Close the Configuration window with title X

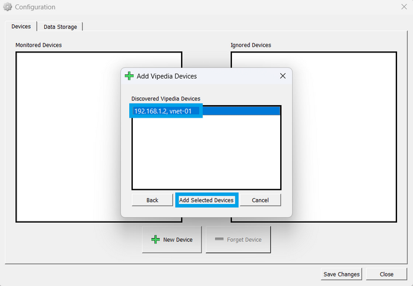click(x=404, y=7)
